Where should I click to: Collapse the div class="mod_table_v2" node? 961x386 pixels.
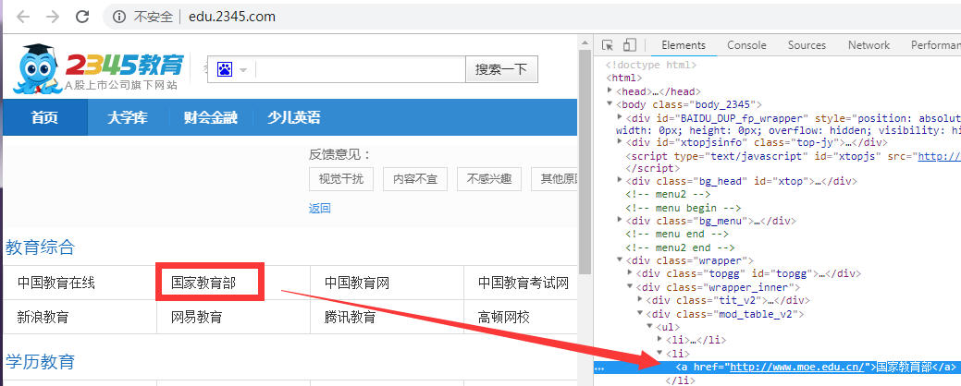(640, 313)
